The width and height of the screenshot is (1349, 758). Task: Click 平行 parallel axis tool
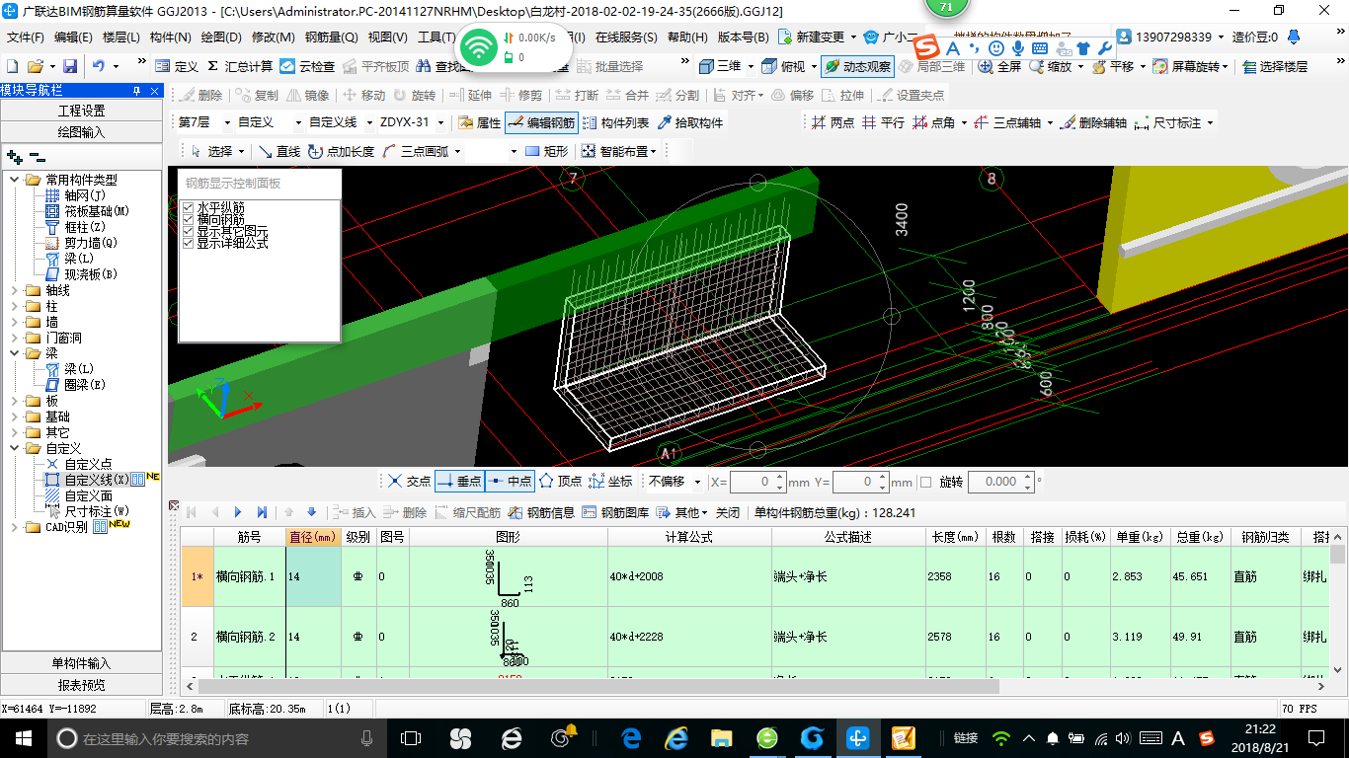[883, 122]
